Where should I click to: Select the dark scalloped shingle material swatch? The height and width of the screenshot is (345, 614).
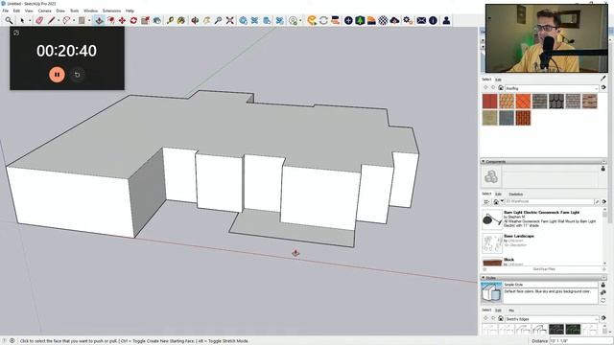[556, 102]
